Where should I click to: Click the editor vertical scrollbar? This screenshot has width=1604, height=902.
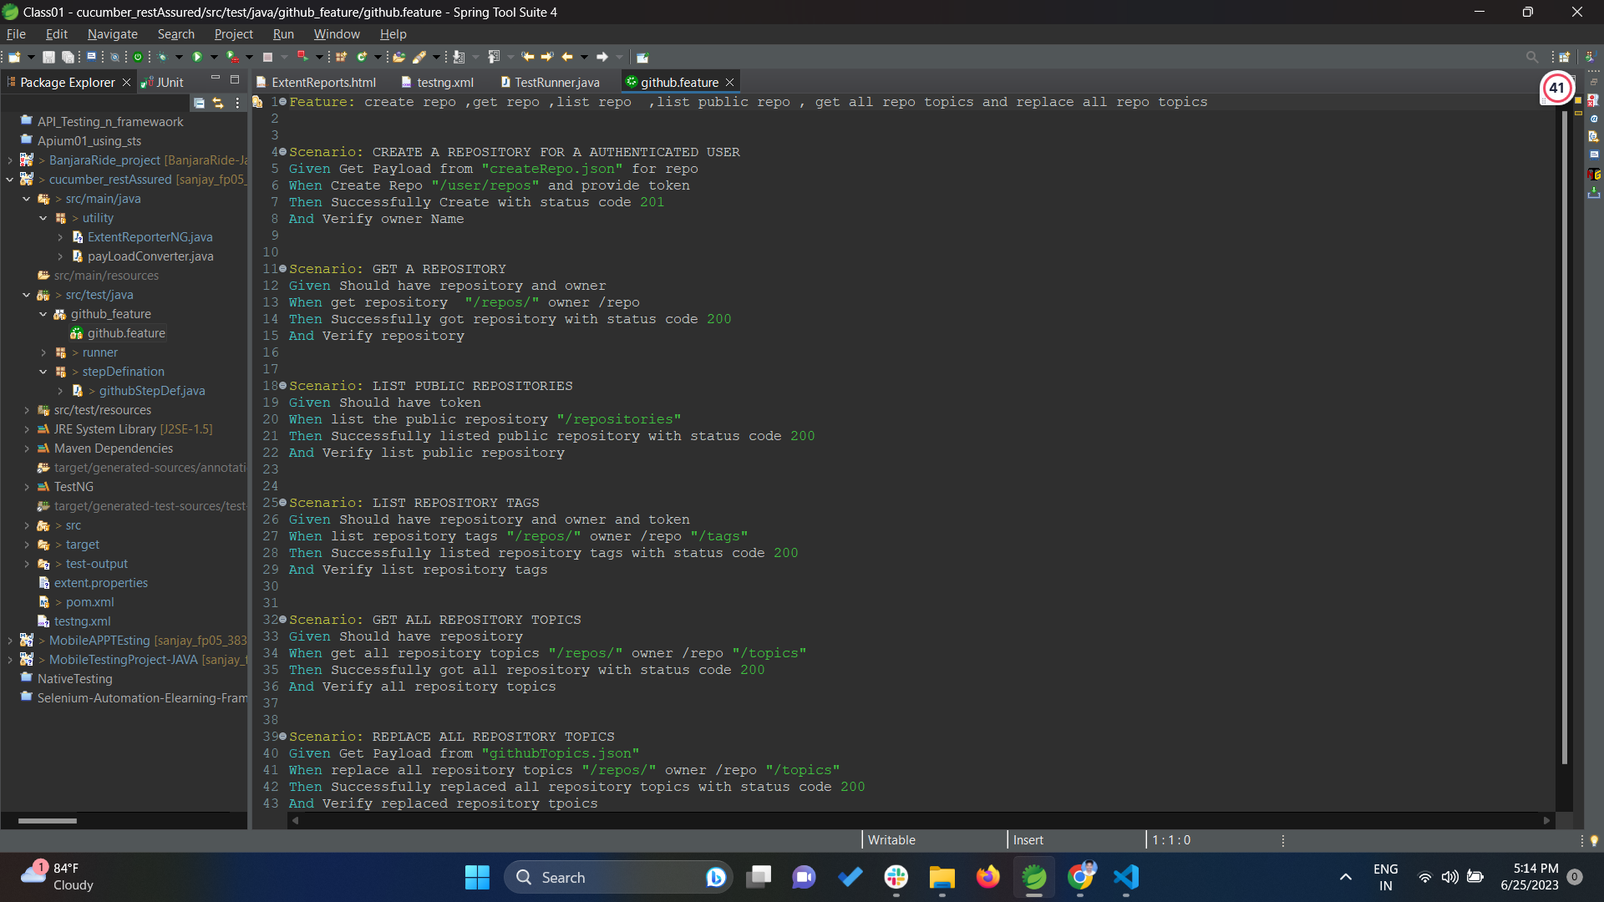point(1564,436)
